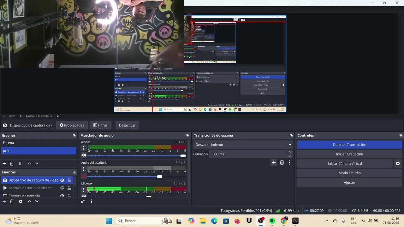Open Ajustes settings button
The height and width of the screenshot is (227, 404).
click(x=349, y=183)
